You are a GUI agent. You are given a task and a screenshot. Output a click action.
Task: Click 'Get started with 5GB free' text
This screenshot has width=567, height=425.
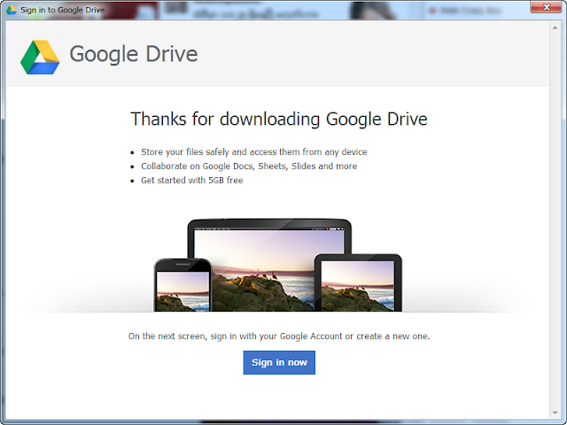pyautogui.click(x=191, y=180)
